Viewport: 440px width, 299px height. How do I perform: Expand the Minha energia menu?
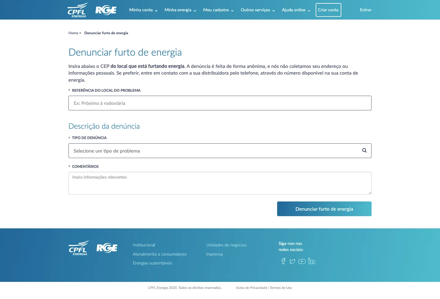(x=180, y=10)
